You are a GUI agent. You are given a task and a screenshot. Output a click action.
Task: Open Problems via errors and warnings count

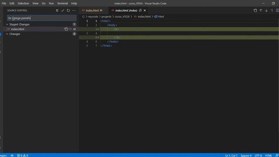(x=22, y=155)
